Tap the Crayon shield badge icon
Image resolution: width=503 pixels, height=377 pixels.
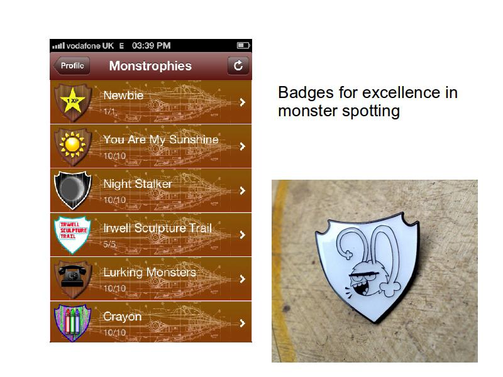[73, 323]
